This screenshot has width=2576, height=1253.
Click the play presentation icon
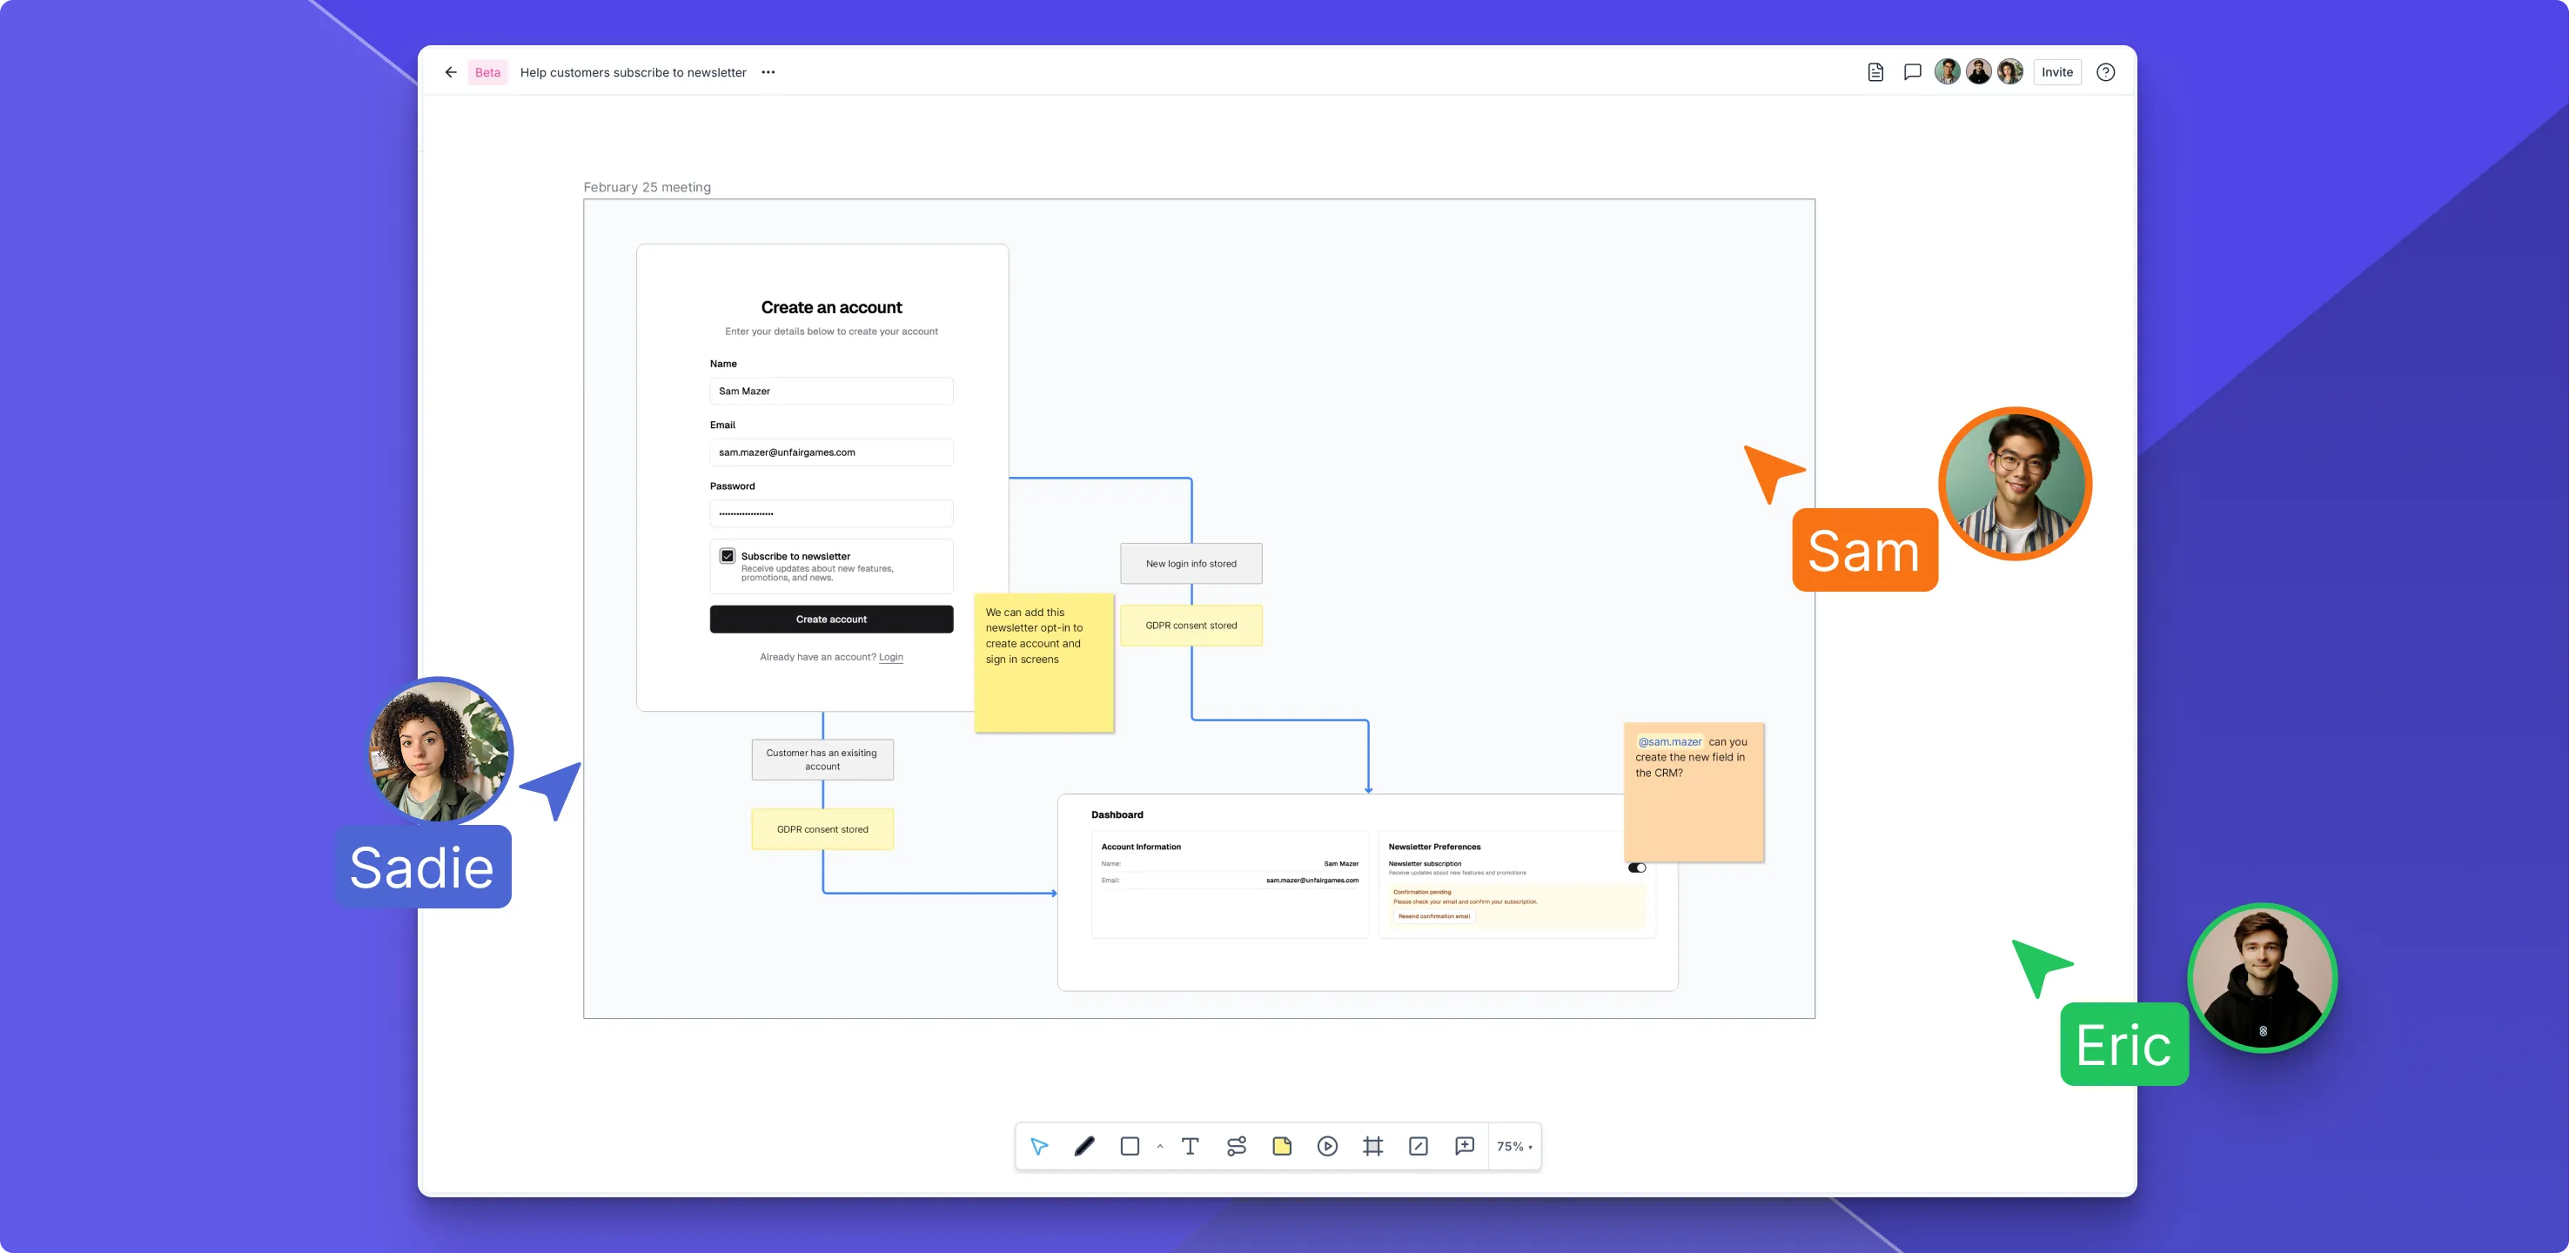tap(1327, 1146)
